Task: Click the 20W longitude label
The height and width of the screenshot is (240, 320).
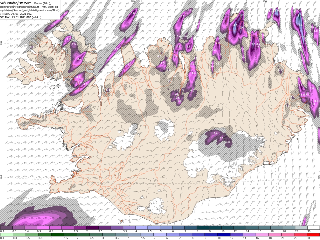Action: tap(133, 1)
